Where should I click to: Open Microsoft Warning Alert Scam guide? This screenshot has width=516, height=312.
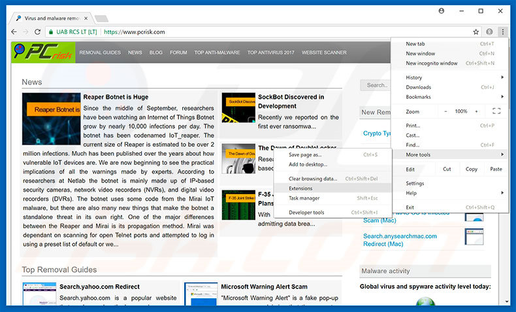tap(264, 286)
